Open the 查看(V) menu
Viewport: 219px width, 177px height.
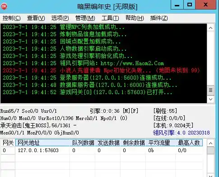pyautogui.click(x=36, y=18)
